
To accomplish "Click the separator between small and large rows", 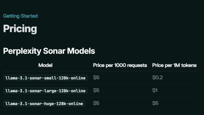I will [100, 84].
